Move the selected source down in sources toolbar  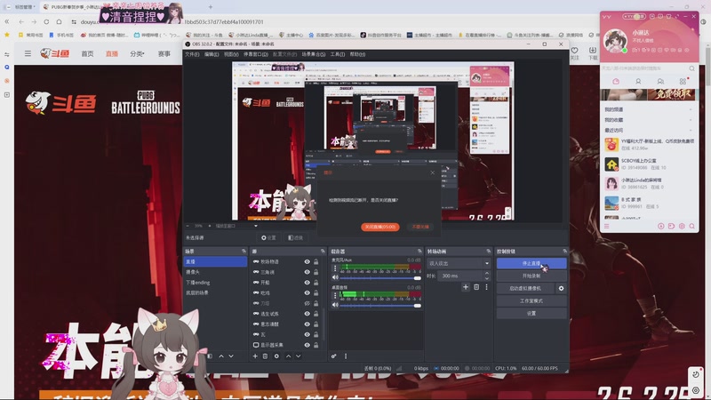click(x=298, y=356)
